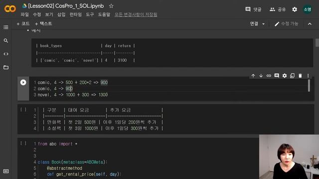Click the 'book_types' table header
This screenshot has width=319, height=179.
tap(51, 46)
